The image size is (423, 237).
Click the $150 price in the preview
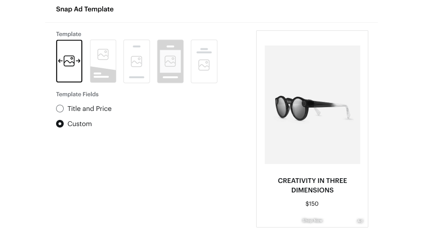point(312,204)
